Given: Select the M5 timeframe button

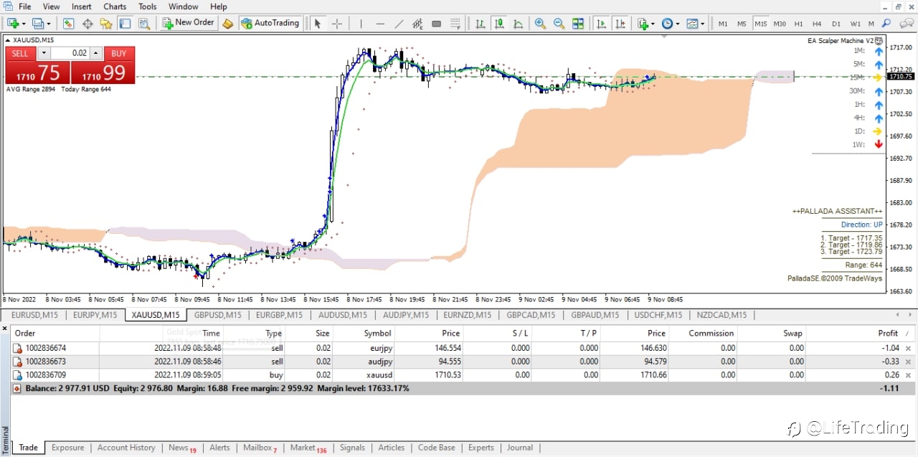Looking at the screenshot, I should [x=742, y=24].
